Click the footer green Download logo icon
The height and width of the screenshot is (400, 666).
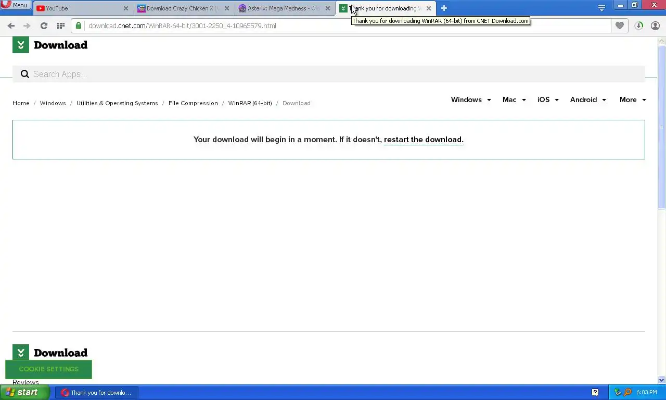21,353
